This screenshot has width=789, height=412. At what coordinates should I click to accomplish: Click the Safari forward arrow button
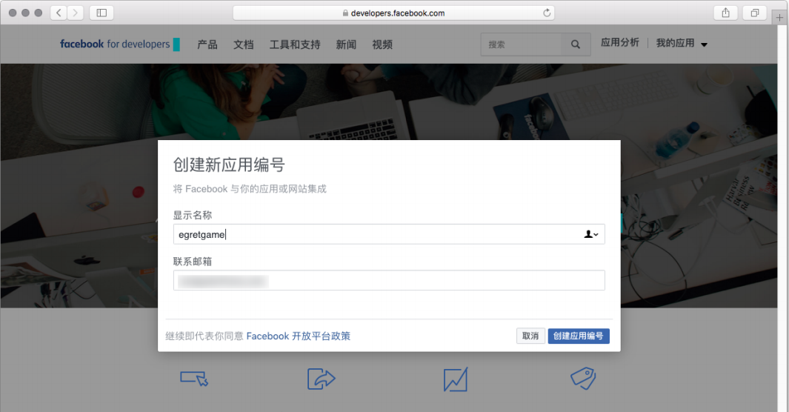click(x=76, y=13)
